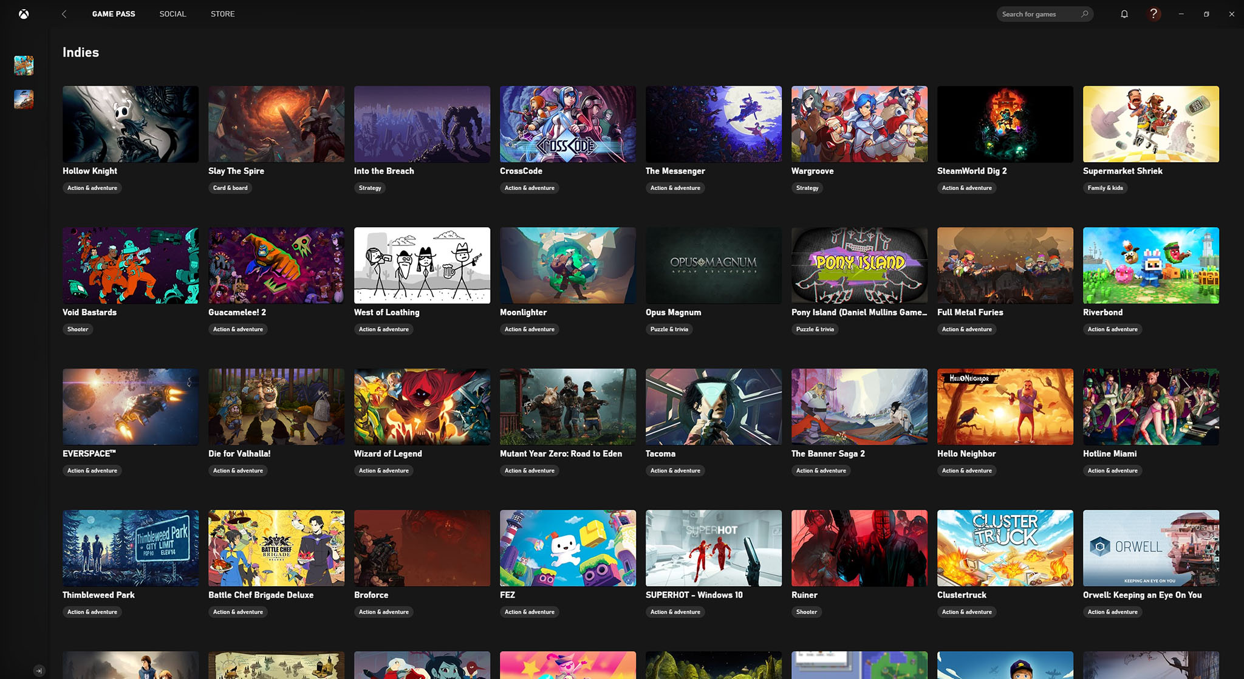Open the Supermarket Shriek thumbnail
The height and width of the screenshot is (679, 1244).
coord(1151,124)
